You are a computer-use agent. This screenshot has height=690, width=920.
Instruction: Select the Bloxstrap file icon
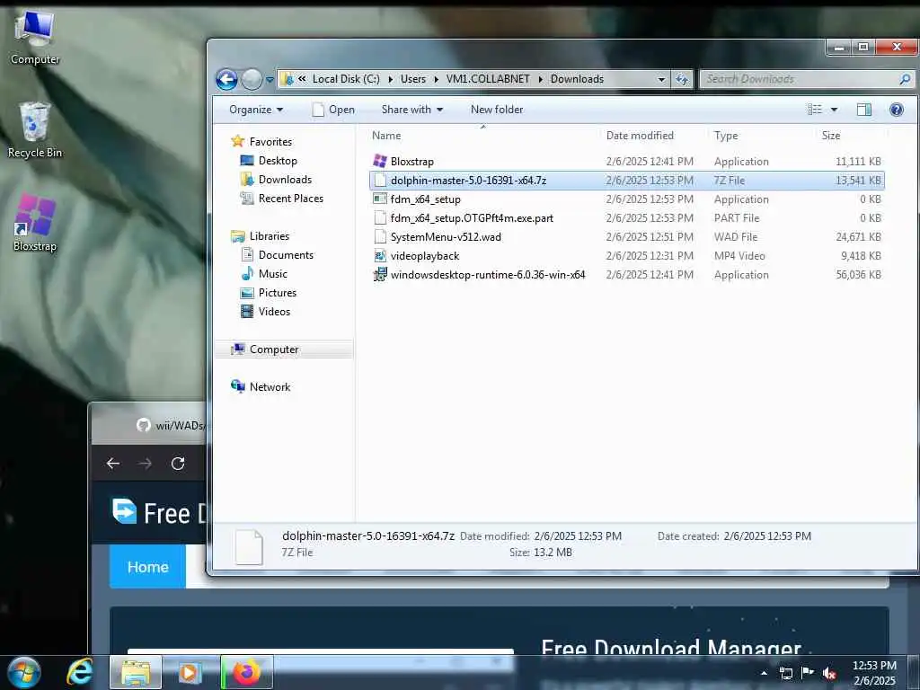(380, 162)
